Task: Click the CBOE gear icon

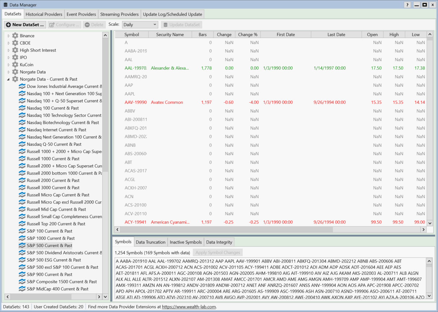Action: 15,43
